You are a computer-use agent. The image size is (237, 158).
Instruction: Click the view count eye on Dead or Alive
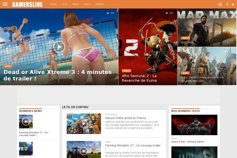pos(108,13)
